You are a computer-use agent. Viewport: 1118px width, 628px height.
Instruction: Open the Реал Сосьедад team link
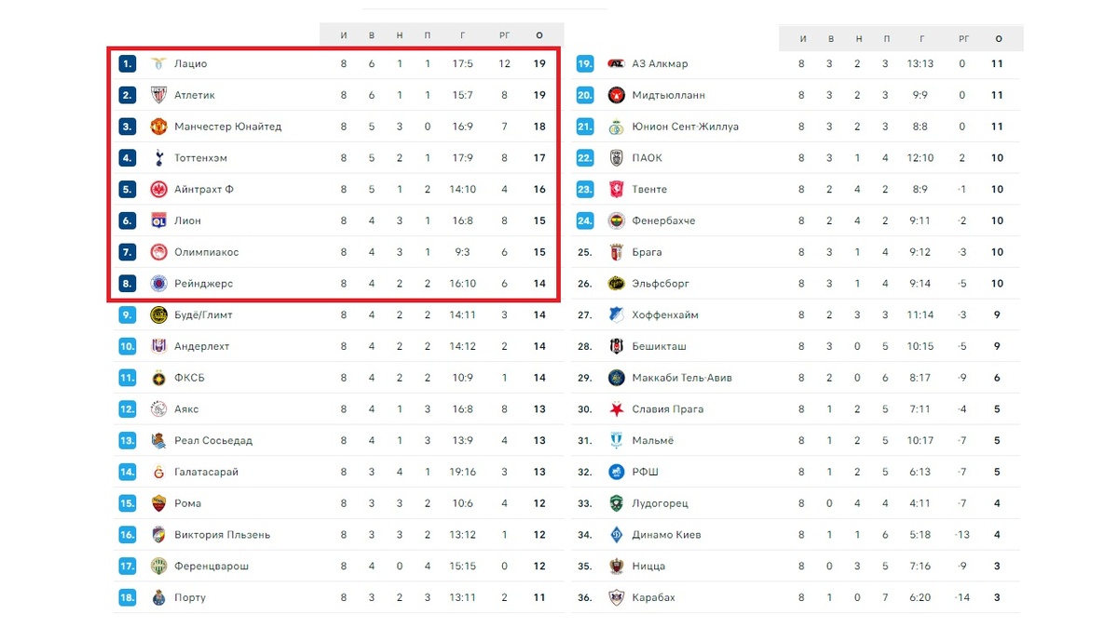click(x=213, y=440)
